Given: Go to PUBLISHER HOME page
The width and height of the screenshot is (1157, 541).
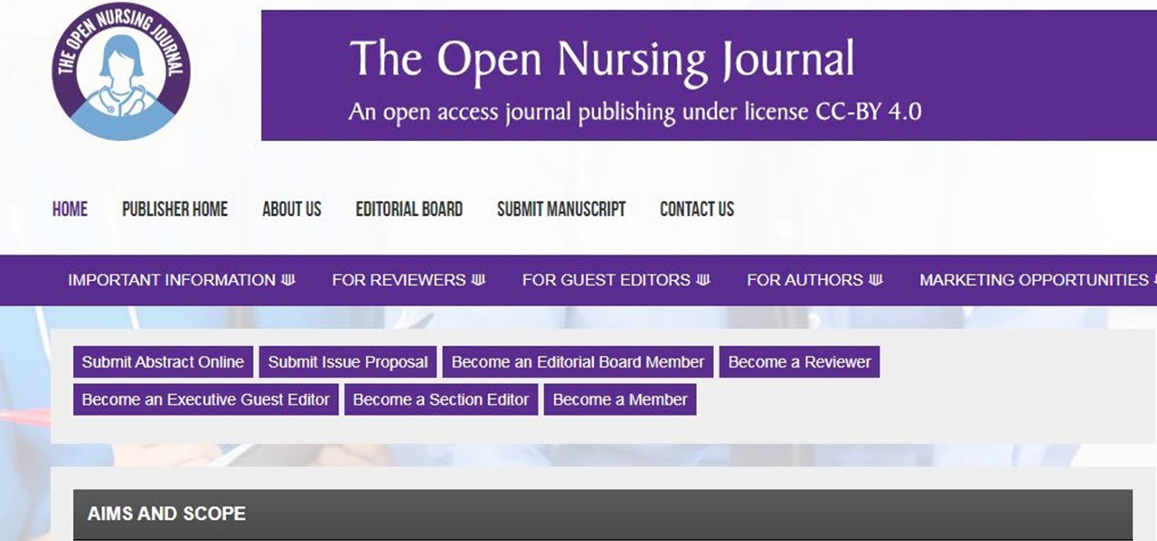Looking at the screenshot, I should coord(174,210).
